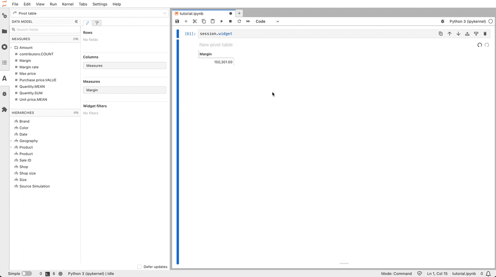Move the cell up with the up arrow icon
The width and height of the screenshot is (496, 277).
coord(449,34)
